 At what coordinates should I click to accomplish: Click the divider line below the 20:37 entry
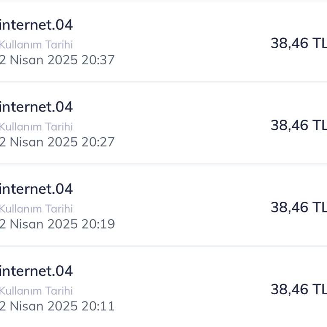pyautogui.click(x=163, y=82)
